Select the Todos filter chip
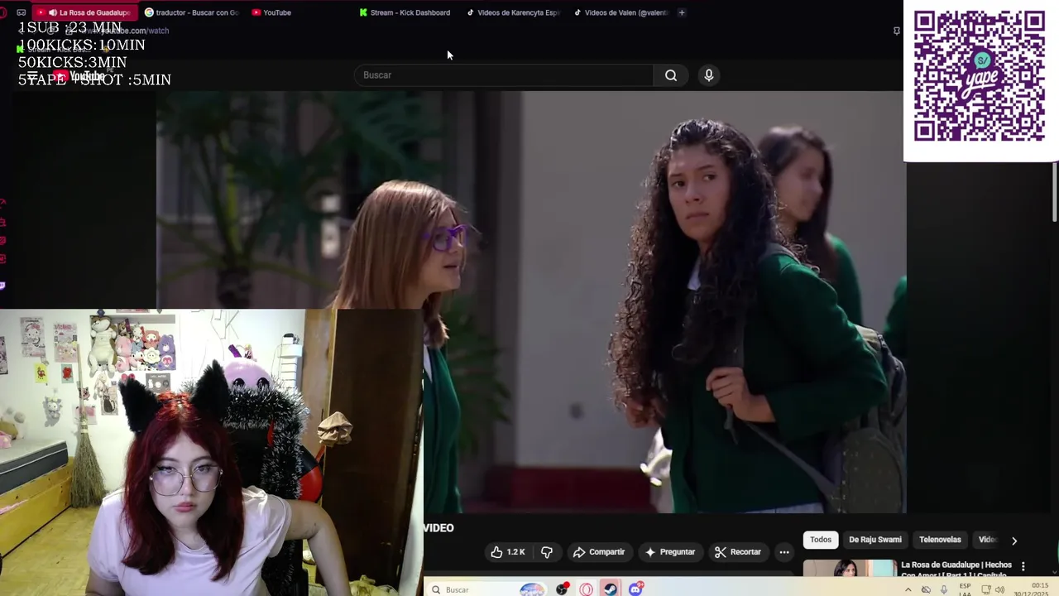This screenshot has width=1059, height=596. (x=821, y=540)
